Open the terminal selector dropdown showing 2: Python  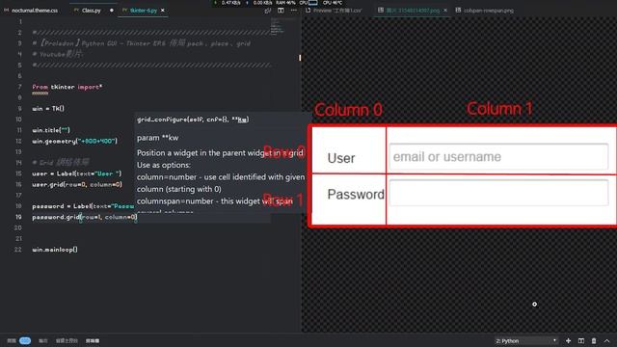click(526, 340)
